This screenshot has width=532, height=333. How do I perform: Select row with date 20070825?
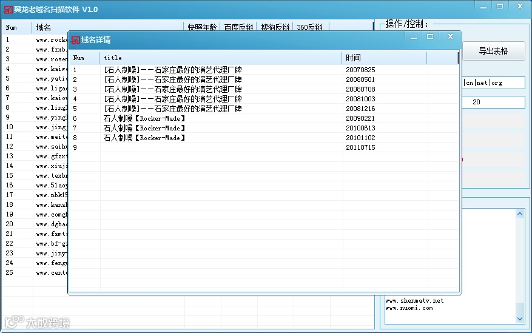pyautogui.click(x=264, y=70)
